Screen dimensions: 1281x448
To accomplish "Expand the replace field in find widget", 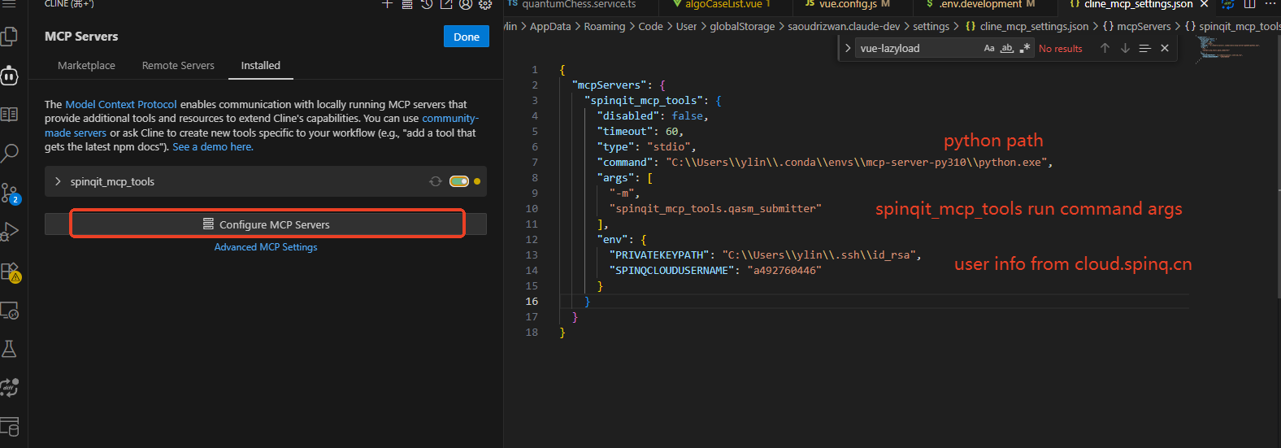I will coord(848,49).
